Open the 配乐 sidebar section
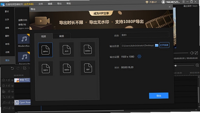Image resolution: width=200 pixels, height=113 pixels. tap(7, 60)
